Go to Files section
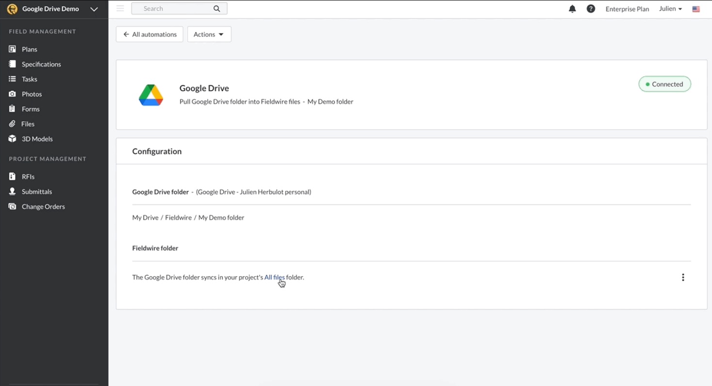This screenshot has height=386, width=712. 28,124
